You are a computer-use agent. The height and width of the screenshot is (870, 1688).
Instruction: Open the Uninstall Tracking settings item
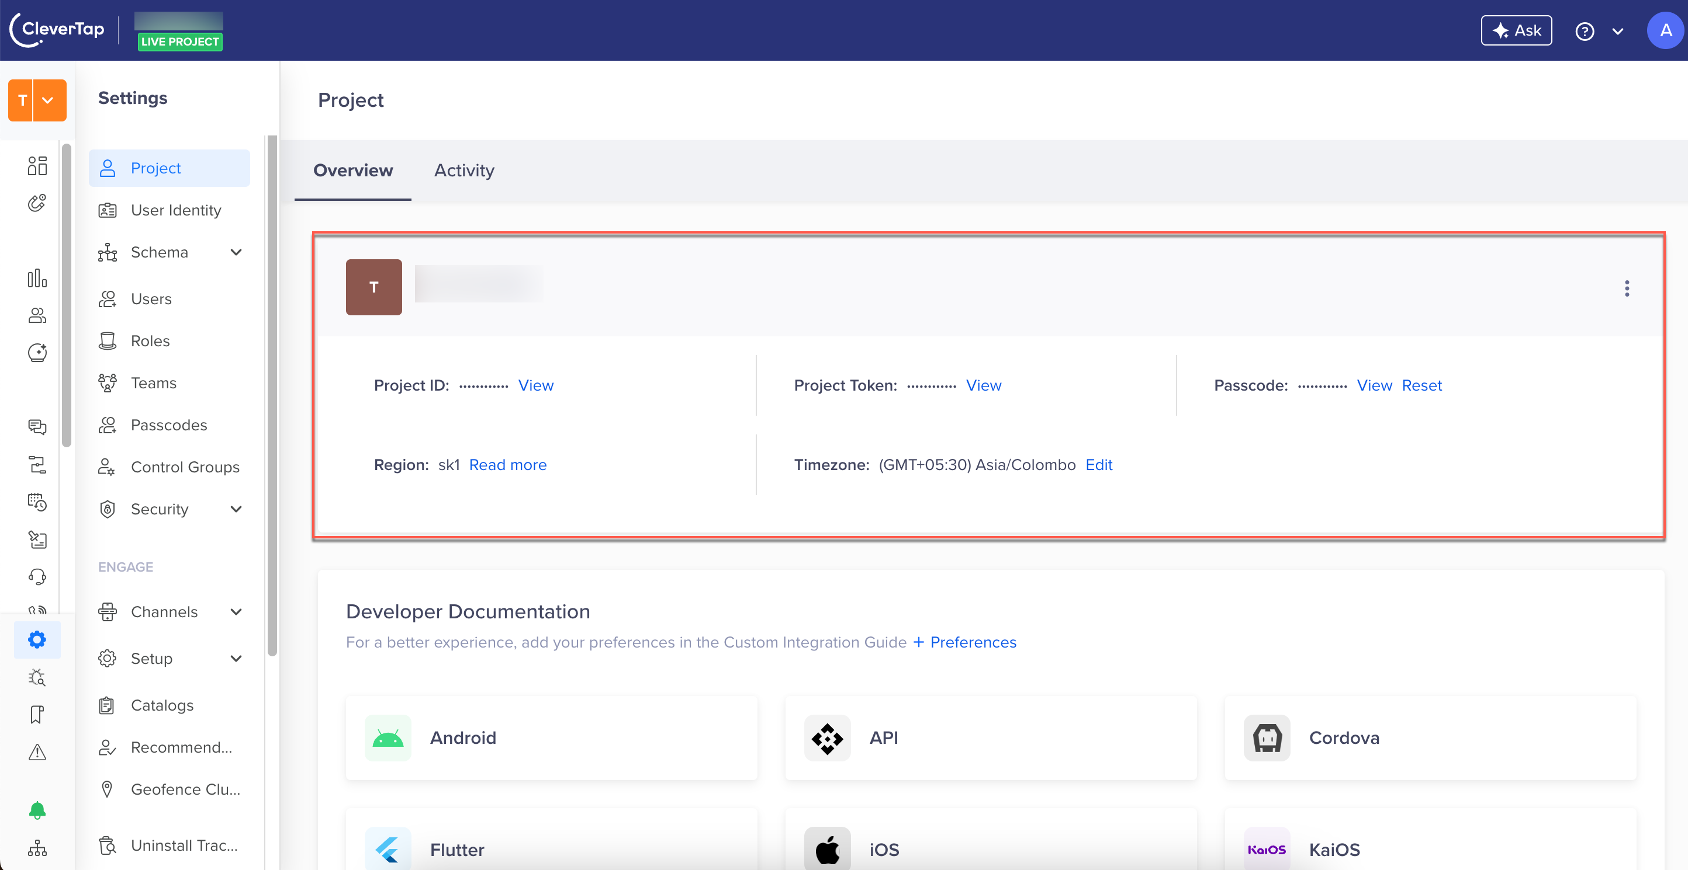(169, 845)
